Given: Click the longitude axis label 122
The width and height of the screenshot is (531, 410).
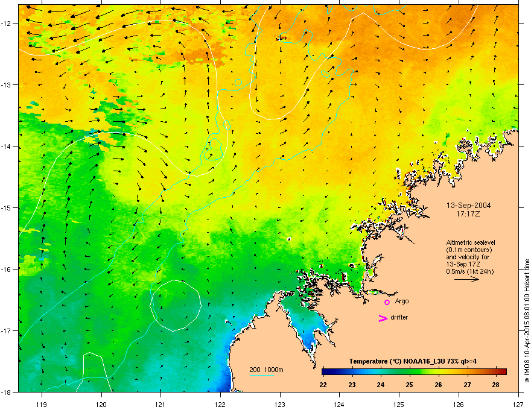Looking at the screenshot, I should [x=220, y=404].
